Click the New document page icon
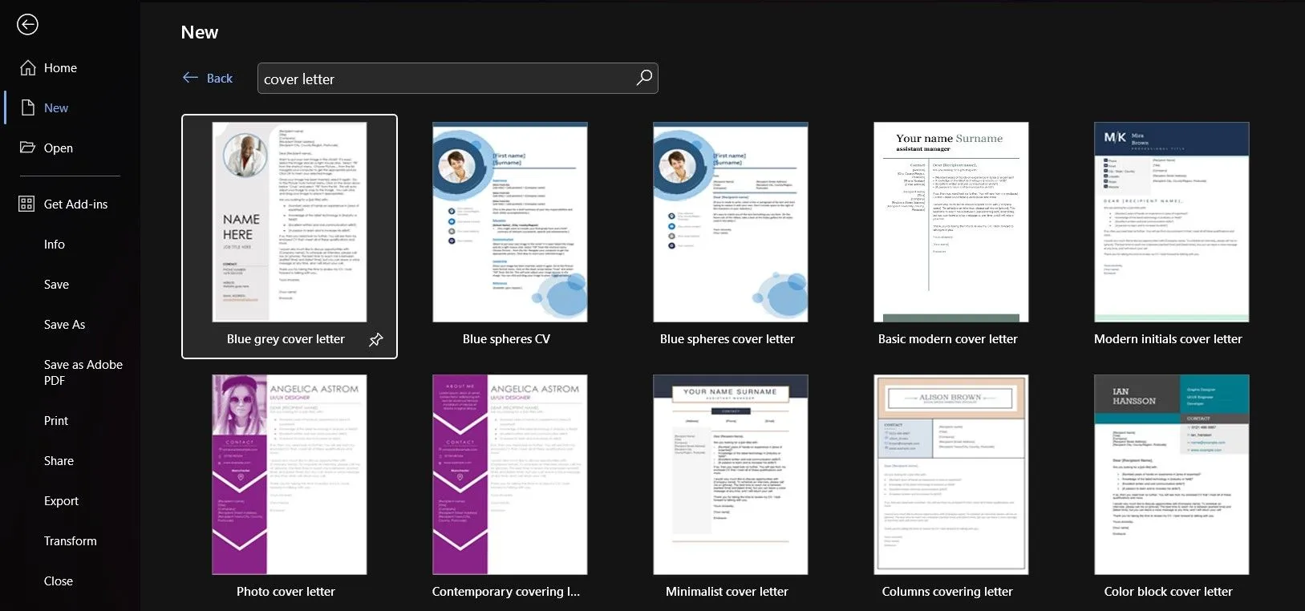 pyautogui.click(x=28, y=108)
